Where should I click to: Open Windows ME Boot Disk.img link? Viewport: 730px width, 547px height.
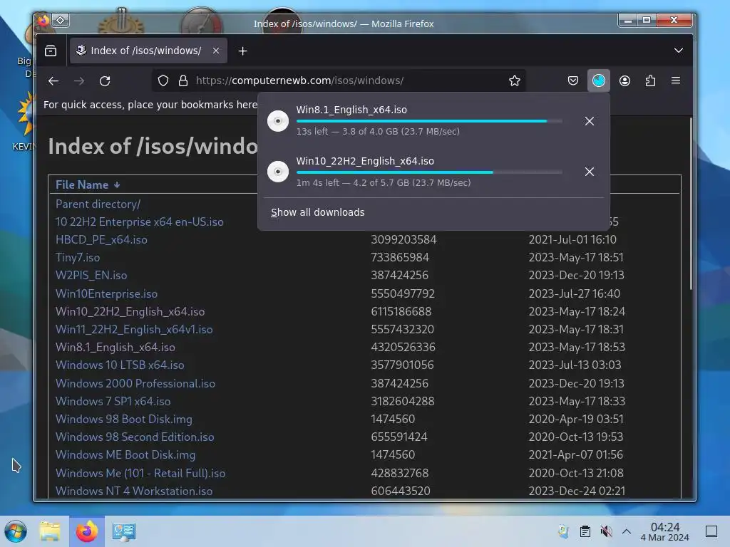point(125,455)
